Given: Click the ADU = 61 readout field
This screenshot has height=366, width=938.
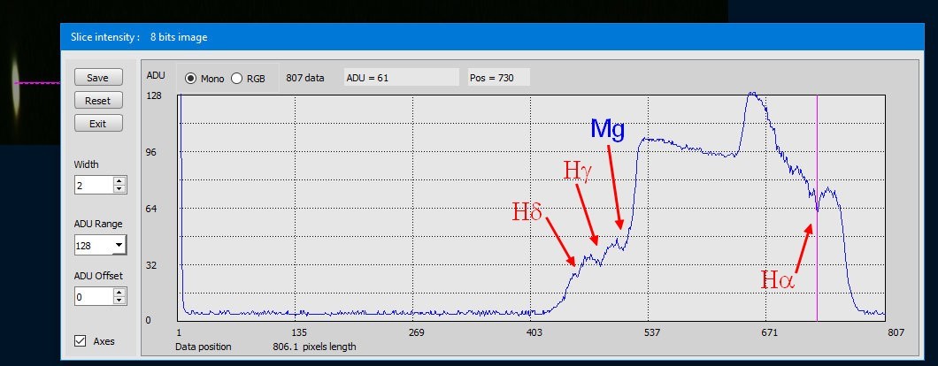Looking at the screenshot, I should click(x=402, y=77).
